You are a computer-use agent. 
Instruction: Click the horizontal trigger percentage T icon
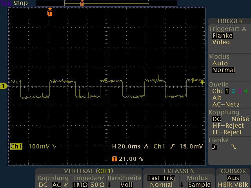coord(115,159)
